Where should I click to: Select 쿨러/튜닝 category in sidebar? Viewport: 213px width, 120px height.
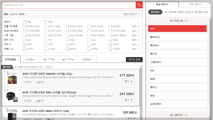coord(177,37)
